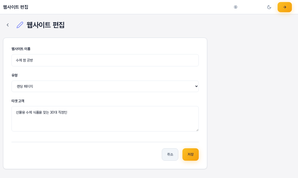Click the 웹사이트 편집 title in top bar
The width and height of the screenshot is (298, 178).
pyautogui.click(x=16, y=7)
